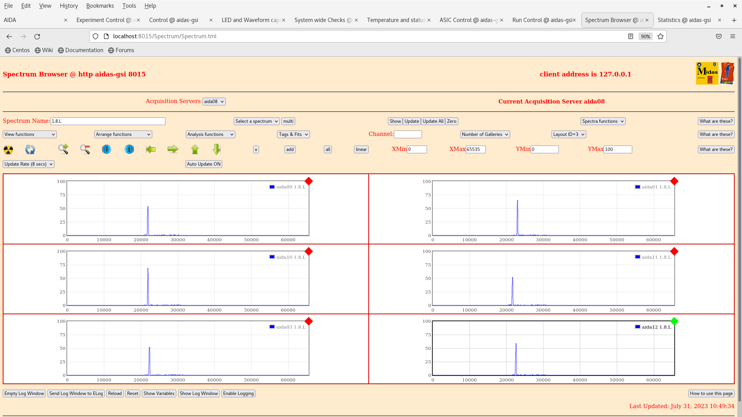Toggle the red diamond on aida09 plot
This screenshot has height=417, width=742.
[x=308, y=181]
